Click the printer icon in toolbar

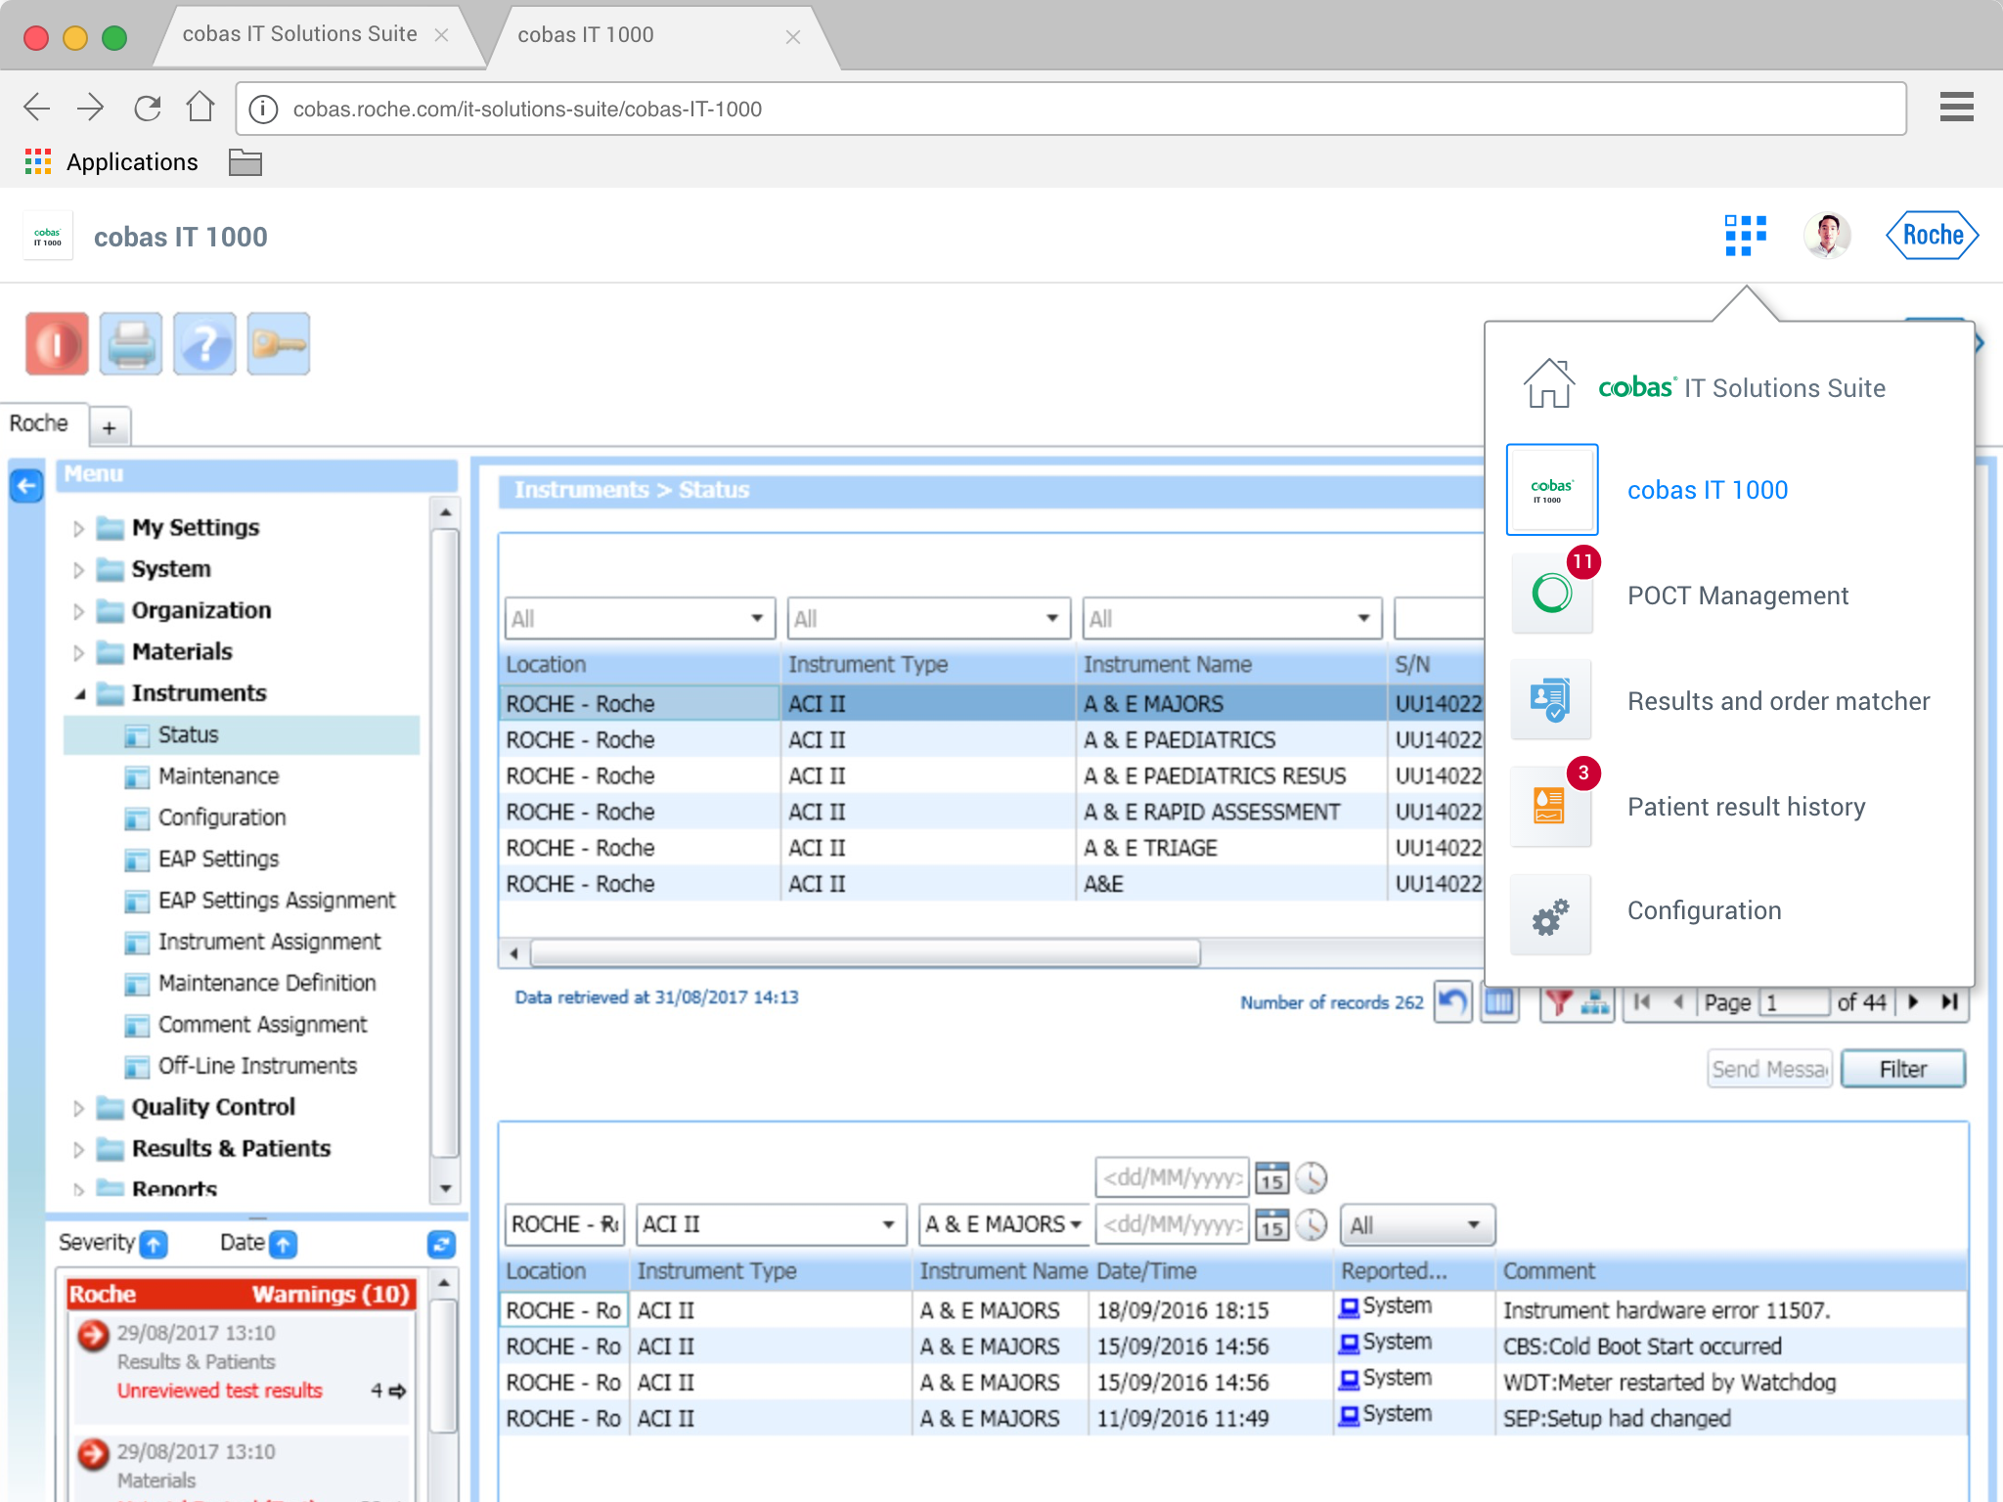[131, 344]
